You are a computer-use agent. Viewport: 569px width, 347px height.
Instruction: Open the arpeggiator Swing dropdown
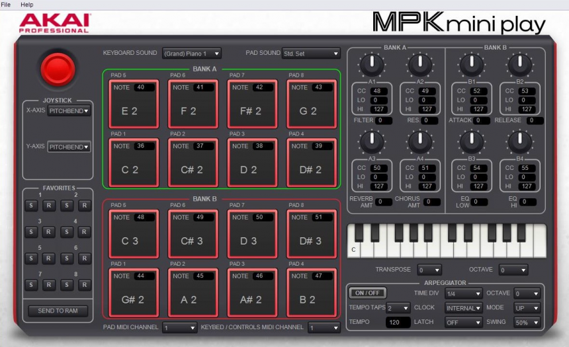tap(527, 323)
